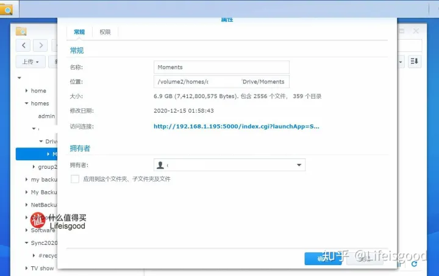Viewport: 439px width, 276px height.
Task: Select the highlighted Moments tree row
Action: pos(37,154)
